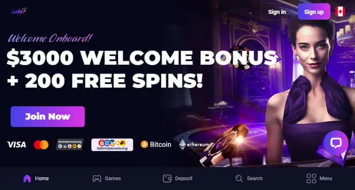The width and height of the screenshot is (355, 190).
Task: Click the Lucky7 logo in header
Action: click(19, 11)
